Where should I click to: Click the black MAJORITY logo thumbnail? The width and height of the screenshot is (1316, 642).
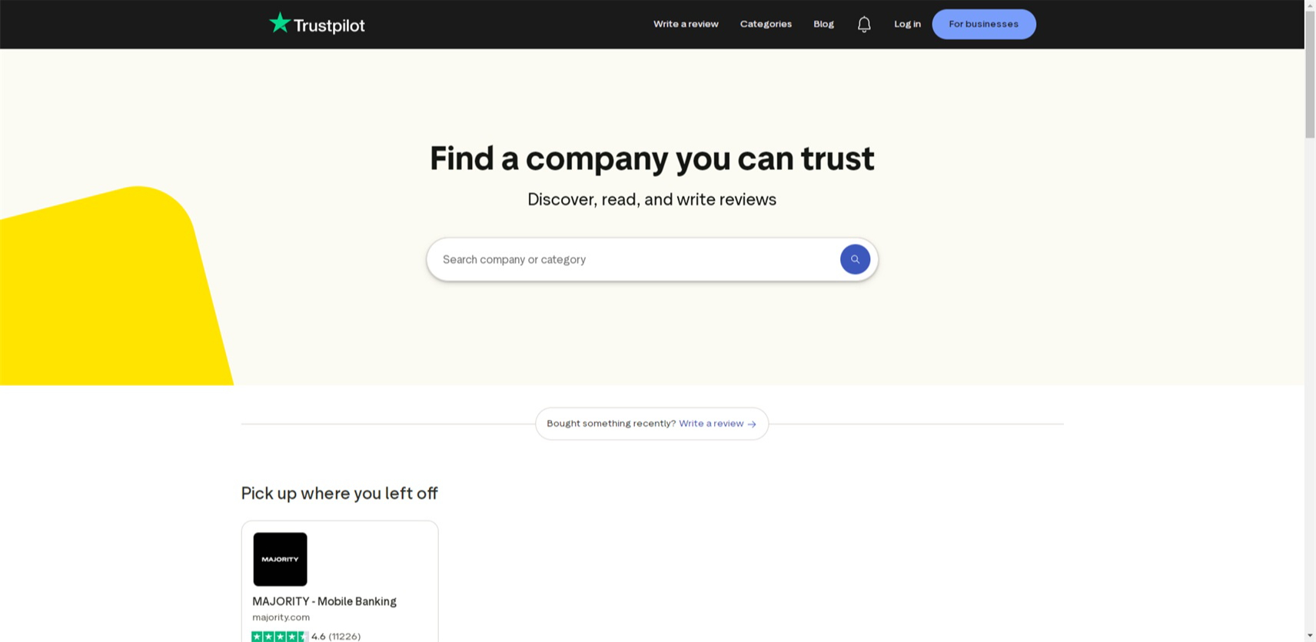(281, 559)
